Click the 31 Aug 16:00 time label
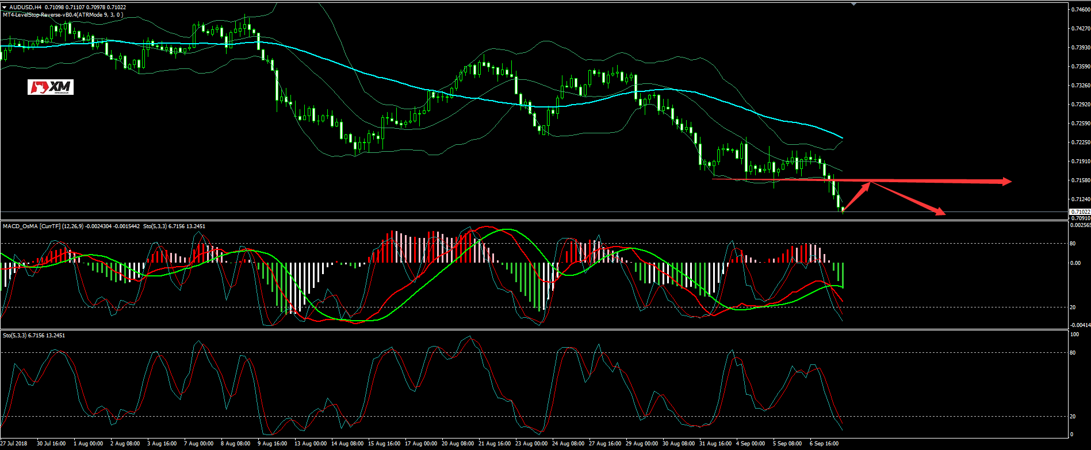The image size is (1091, 450). click(x=715, y=444)
